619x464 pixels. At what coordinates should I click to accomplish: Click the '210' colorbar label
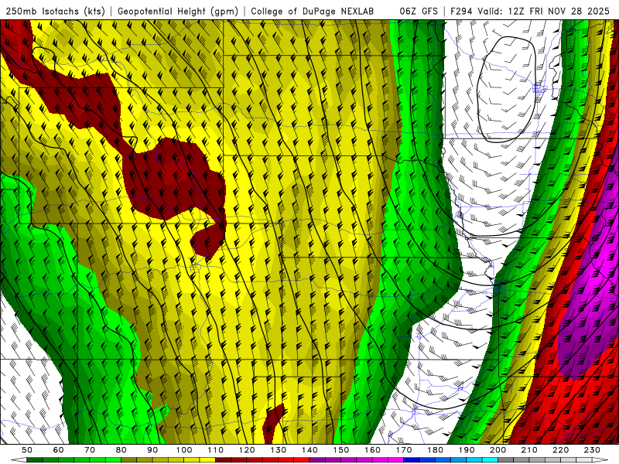[529, 450]
